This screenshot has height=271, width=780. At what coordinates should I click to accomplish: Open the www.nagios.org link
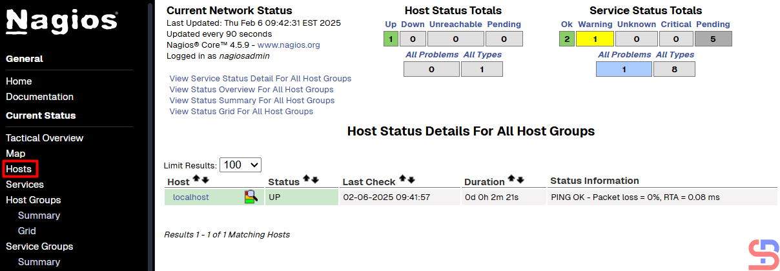pyautogui.click(x=289, y=45)
